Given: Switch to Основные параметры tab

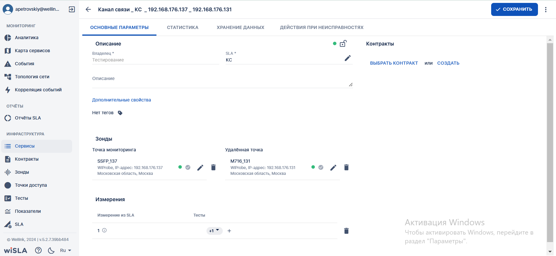Looking at the screenshot, I should click(119, 28).
